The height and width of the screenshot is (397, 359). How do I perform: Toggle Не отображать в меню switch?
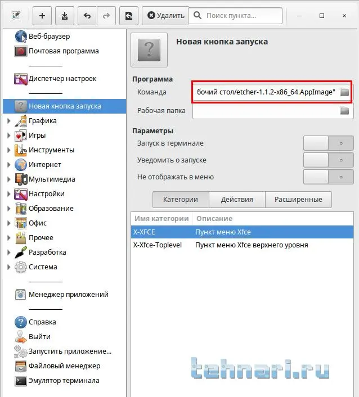(329, 177)
